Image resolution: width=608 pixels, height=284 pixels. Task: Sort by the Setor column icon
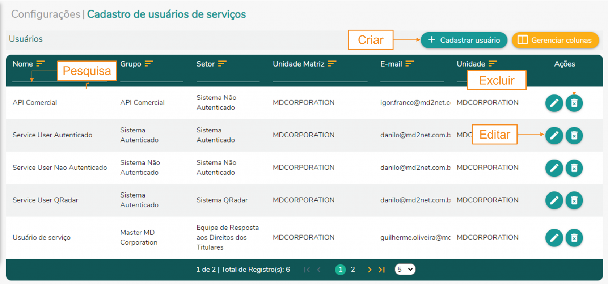[x=222, y=64]
